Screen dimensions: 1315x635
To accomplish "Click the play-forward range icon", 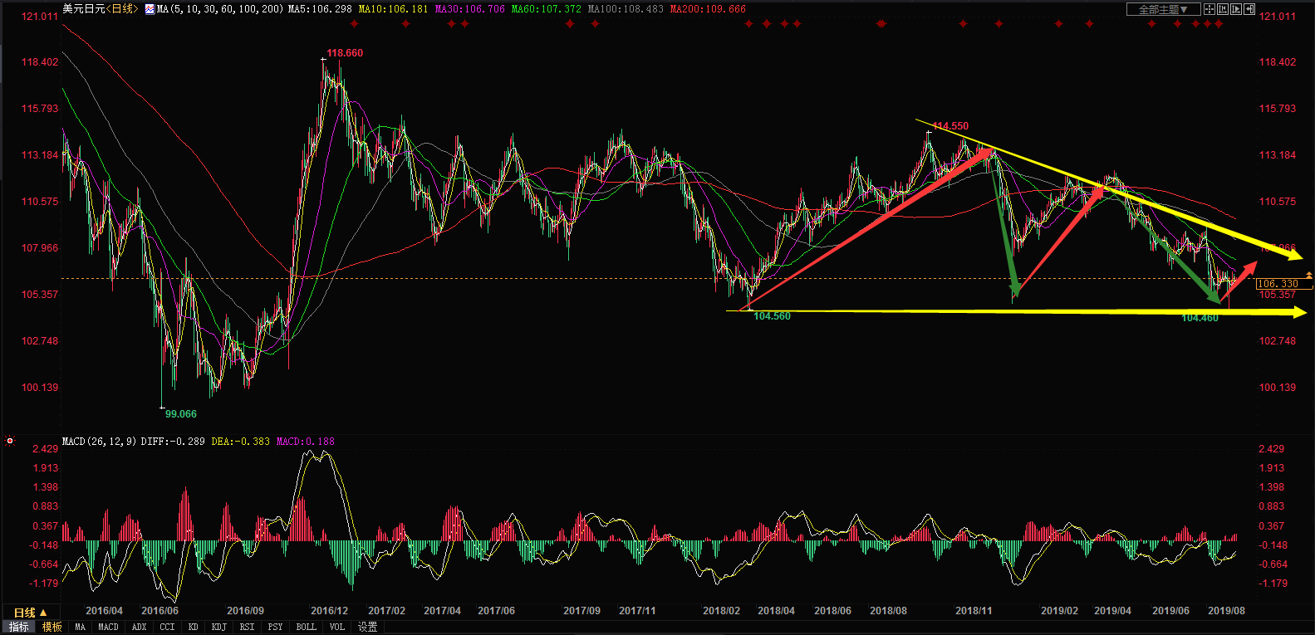I will [x=1236, y=9].
